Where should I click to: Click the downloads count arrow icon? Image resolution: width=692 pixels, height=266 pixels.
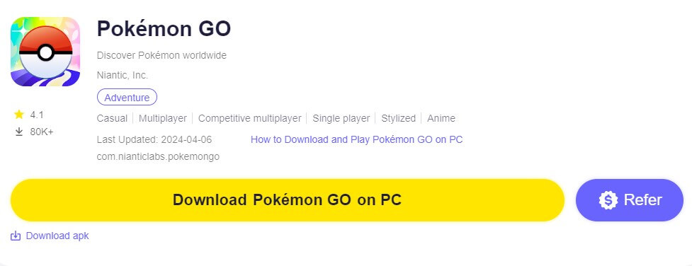coord(18,132)
